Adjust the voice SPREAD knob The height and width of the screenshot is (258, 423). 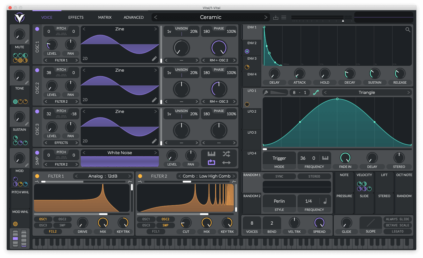tap(319, 223)
